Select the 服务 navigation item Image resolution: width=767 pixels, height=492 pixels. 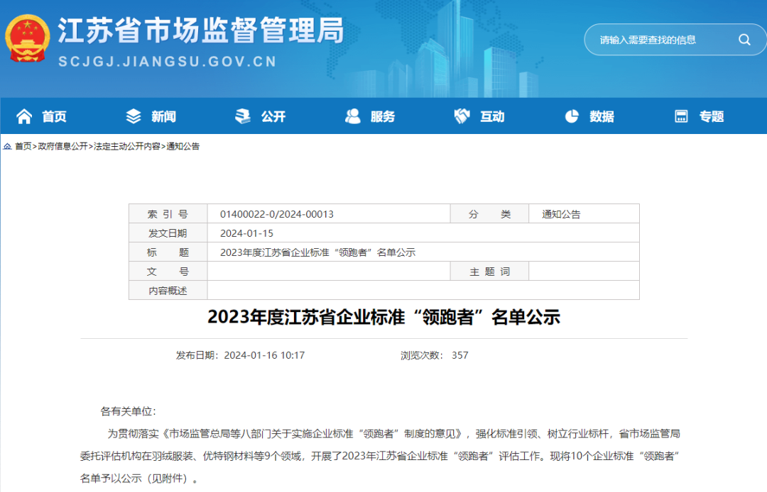click(x=383, y=117)
